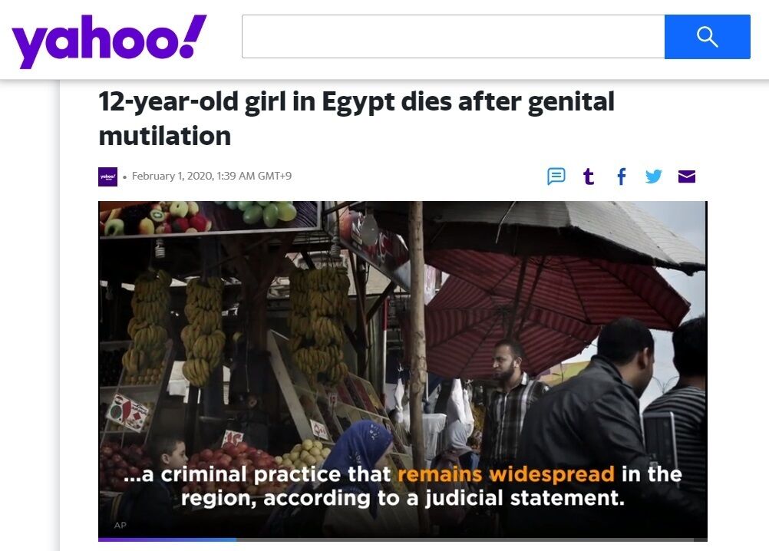Click the headline about the 12-year-old girl
This screenshot has width=769, height=551.
357,118
